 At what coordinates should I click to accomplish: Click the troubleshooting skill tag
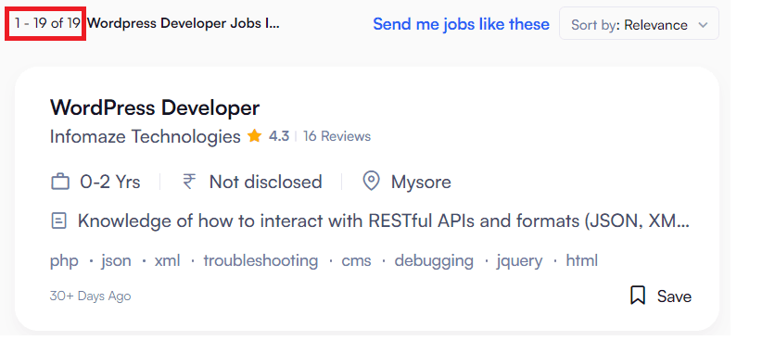point(261,260)
